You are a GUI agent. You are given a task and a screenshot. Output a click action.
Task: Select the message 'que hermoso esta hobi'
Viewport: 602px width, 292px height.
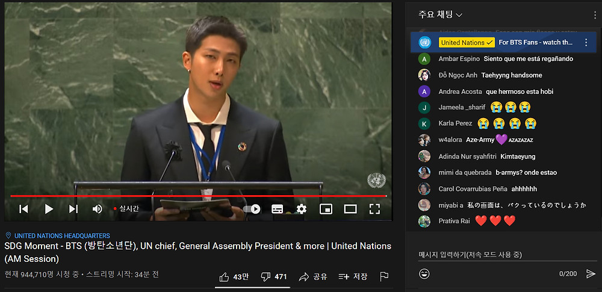[x=520, y=92]
